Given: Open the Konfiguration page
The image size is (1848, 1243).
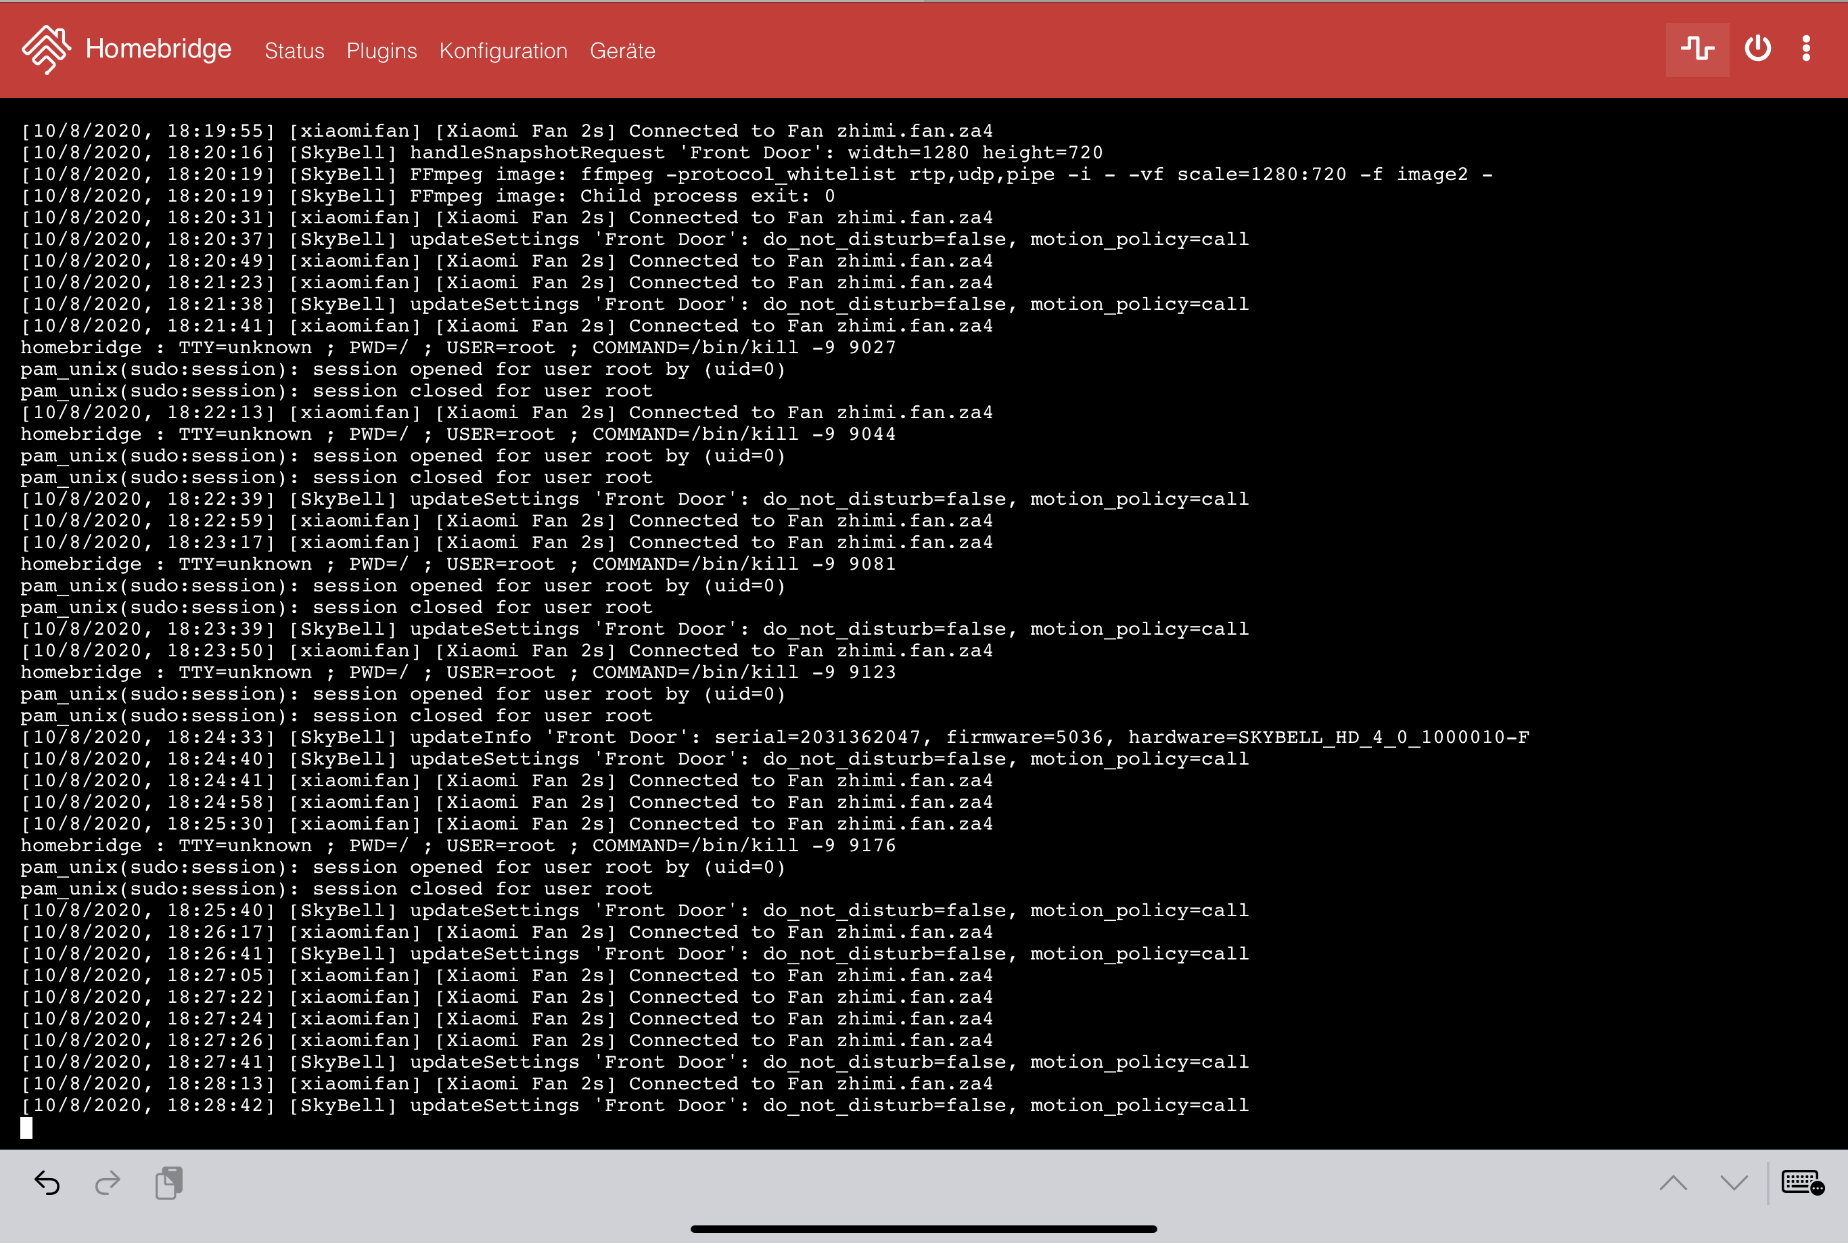Looking at the screenshot, I should point(503,51).
